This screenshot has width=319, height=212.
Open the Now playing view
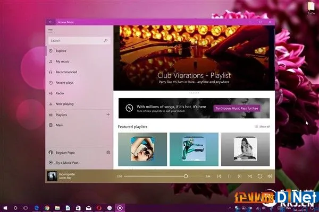(x=79, y=104)
